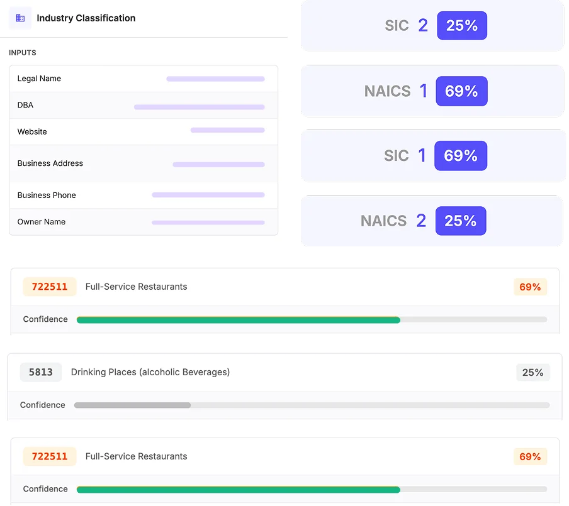Switch to the INPUTS section header

pyautogui.click(x=23, y=53)
